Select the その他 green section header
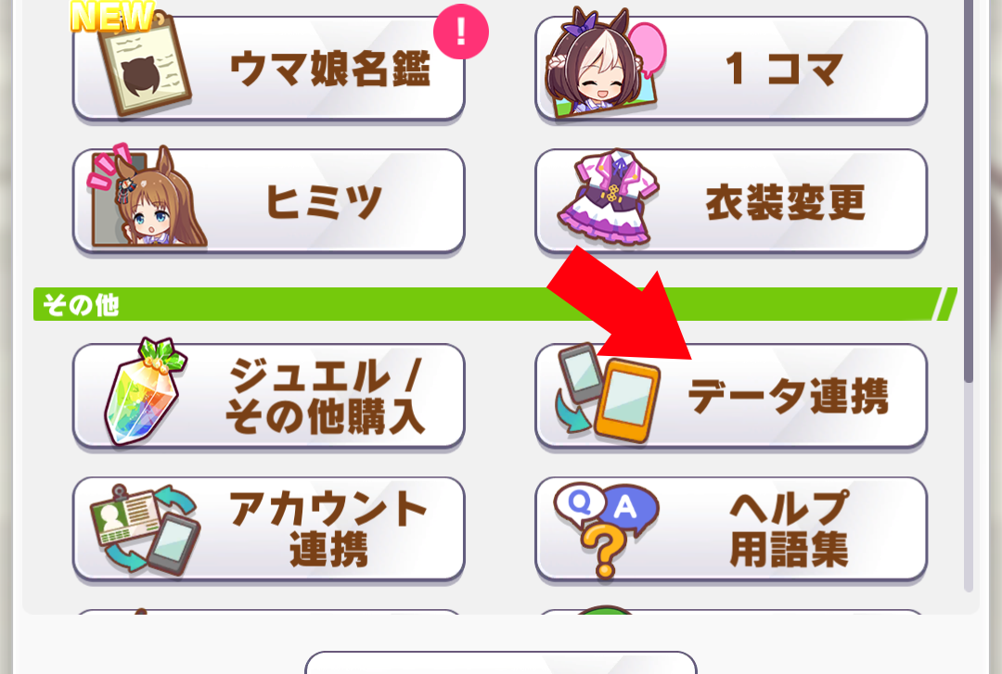 [495, 304]
